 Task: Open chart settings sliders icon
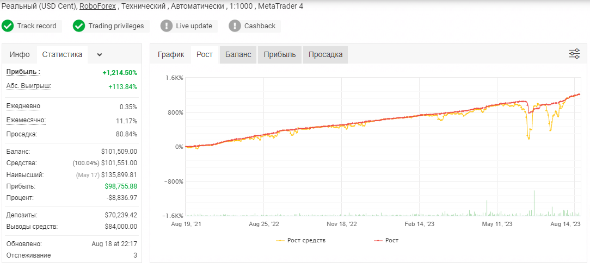click(574, 54)
